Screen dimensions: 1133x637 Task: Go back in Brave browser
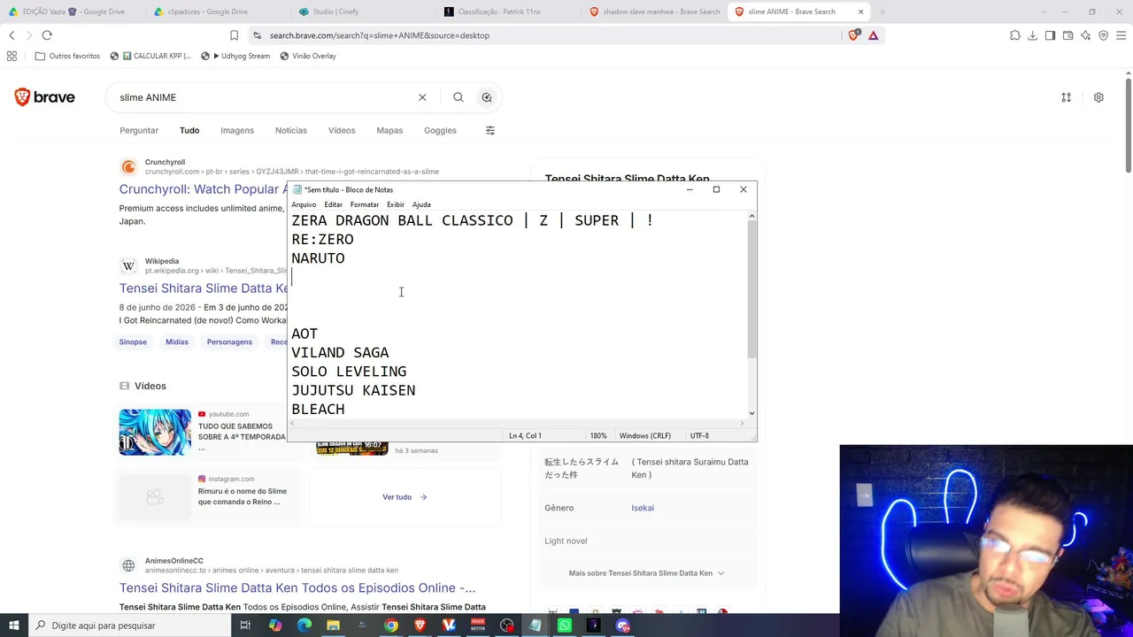click(12, 35)
